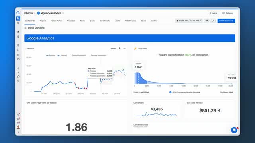Click the link sidebar icon
The height and width of the screenshot is (143, 255).
(x=18, y=77)
